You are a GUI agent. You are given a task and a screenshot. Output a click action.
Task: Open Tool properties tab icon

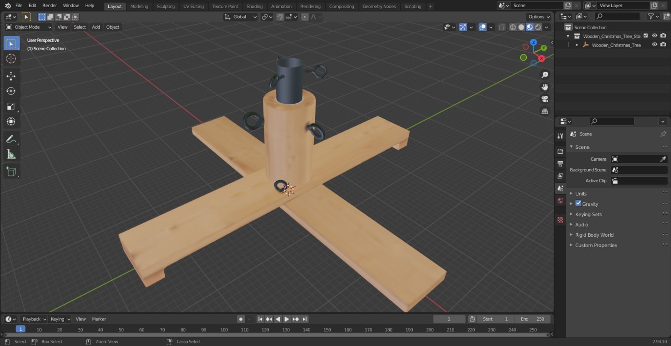pos(561,136)
